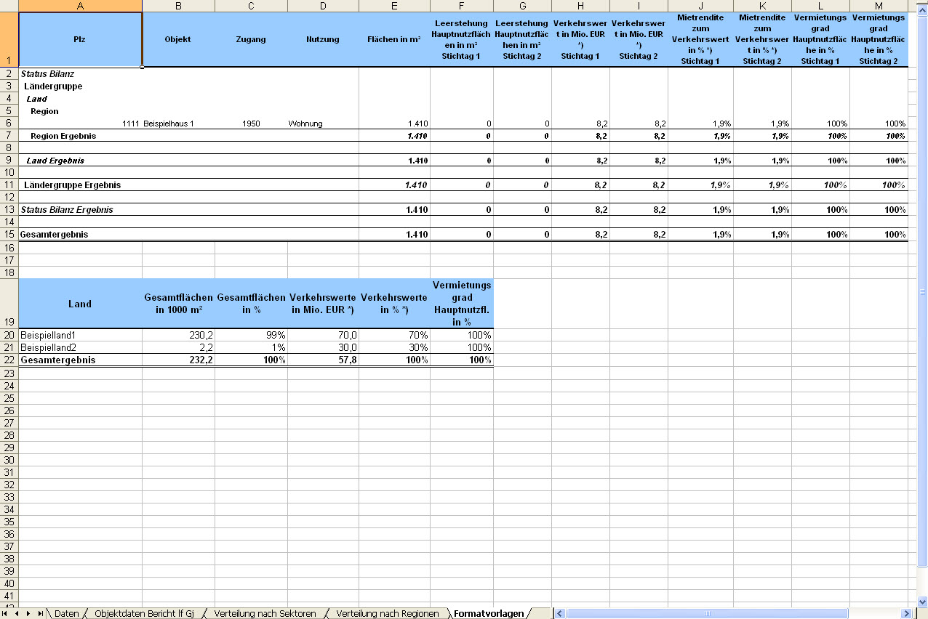Screen dimensions: 928x619
Task: Open the Objektdaten Bericht lf Gj tab
Action: (145, 614)
